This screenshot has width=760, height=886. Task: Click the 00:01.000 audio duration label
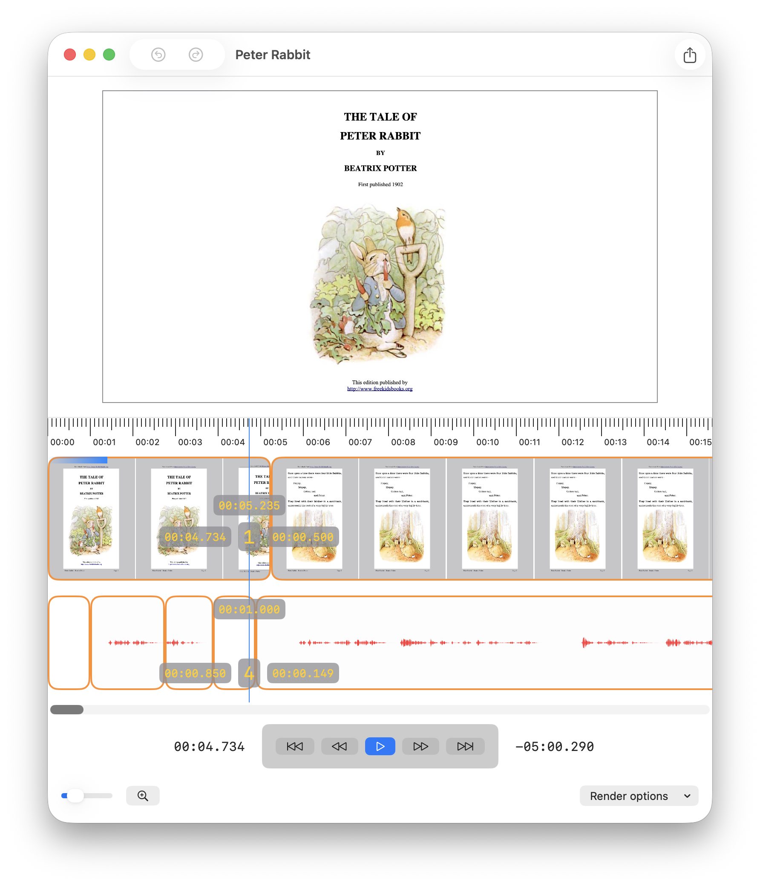[249, 610]
